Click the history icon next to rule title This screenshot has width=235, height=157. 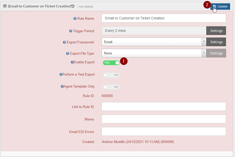73,6
